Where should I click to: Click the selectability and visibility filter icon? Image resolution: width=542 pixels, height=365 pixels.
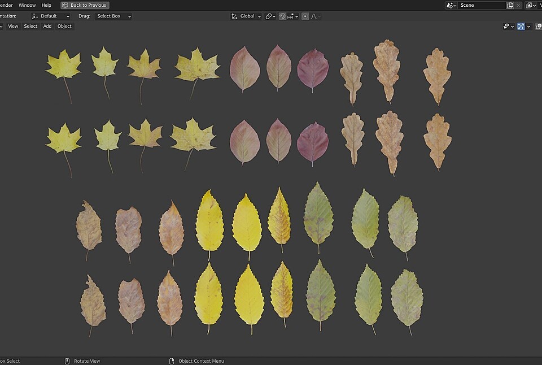click(506, 26)
